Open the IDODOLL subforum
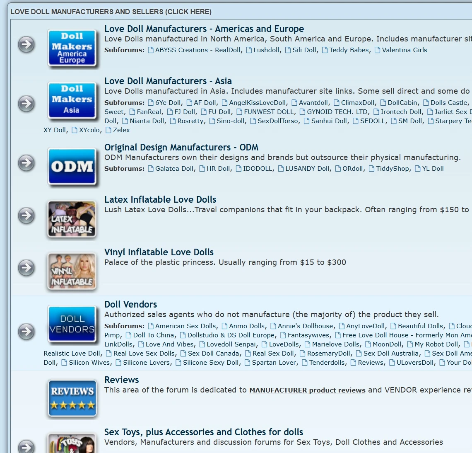The height and width of the screenshot is (453, 472). pyautogui.click(x=258, y=169)
